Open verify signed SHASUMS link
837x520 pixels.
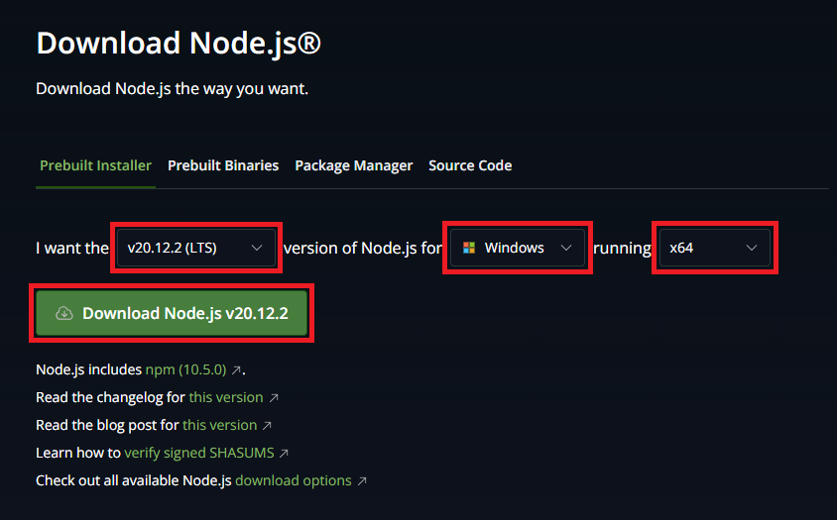click(199, 453)
